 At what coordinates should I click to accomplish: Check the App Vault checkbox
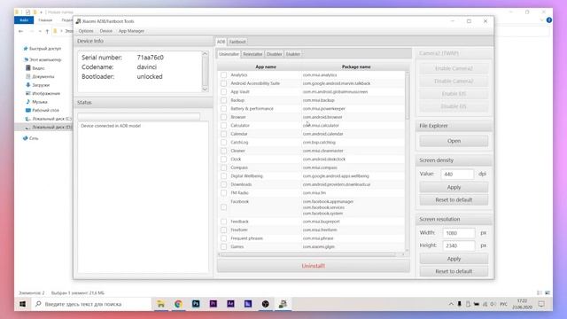[224, 92]
